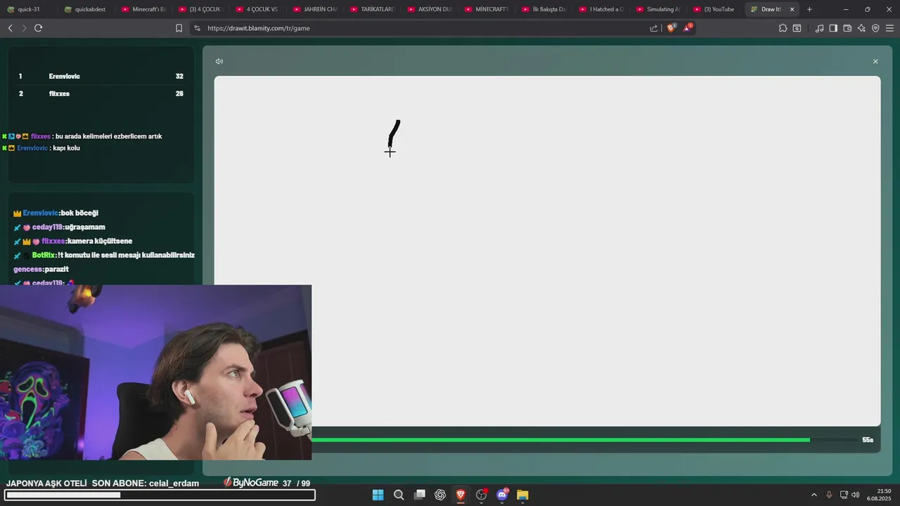The width and height of the screenshot is (900, 506).
Task: Switch to the I Hatched a D tab
Action: pos(600,9)
